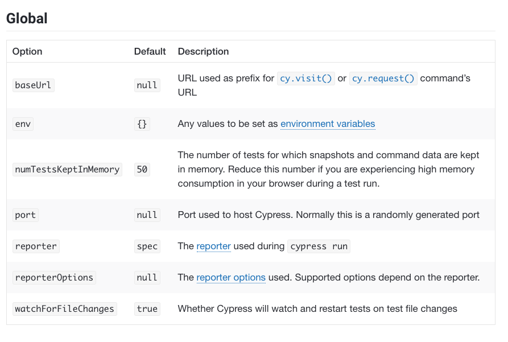The height and width of the screenshot is (342, 508).
Task: Open the cy.visit() command link
Action: (306, 79)
